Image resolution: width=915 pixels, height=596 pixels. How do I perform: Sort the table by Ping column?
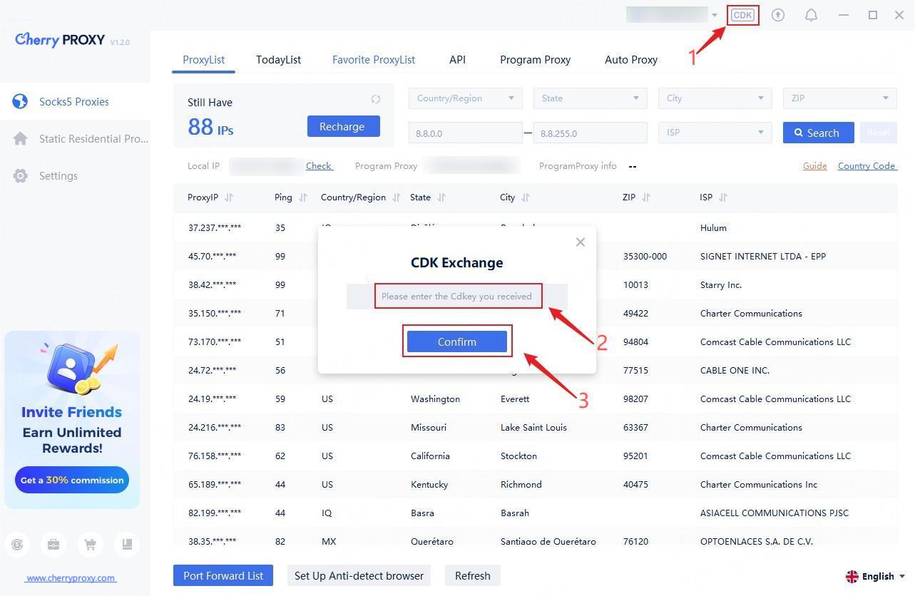[x=302, y=197]
